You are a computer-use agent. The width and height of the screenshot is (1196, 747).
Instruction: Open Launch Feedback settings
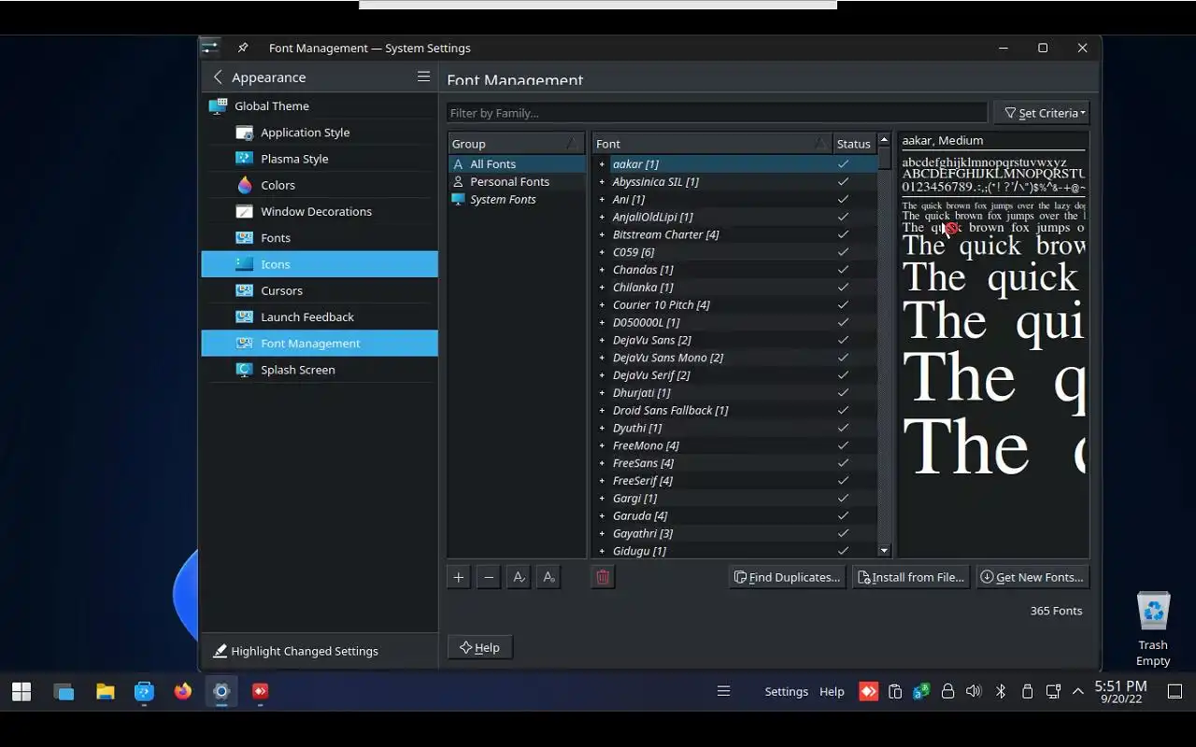[x=320, y=317]
